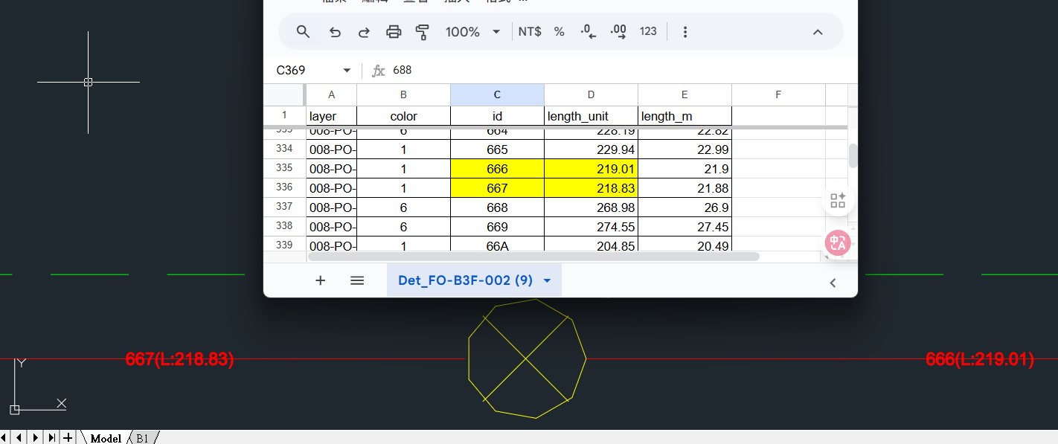Image resolution: width=1058 pixels, height=444 pixels.
Task: Format selected cells as currency NT$
Action: [530, 32]
